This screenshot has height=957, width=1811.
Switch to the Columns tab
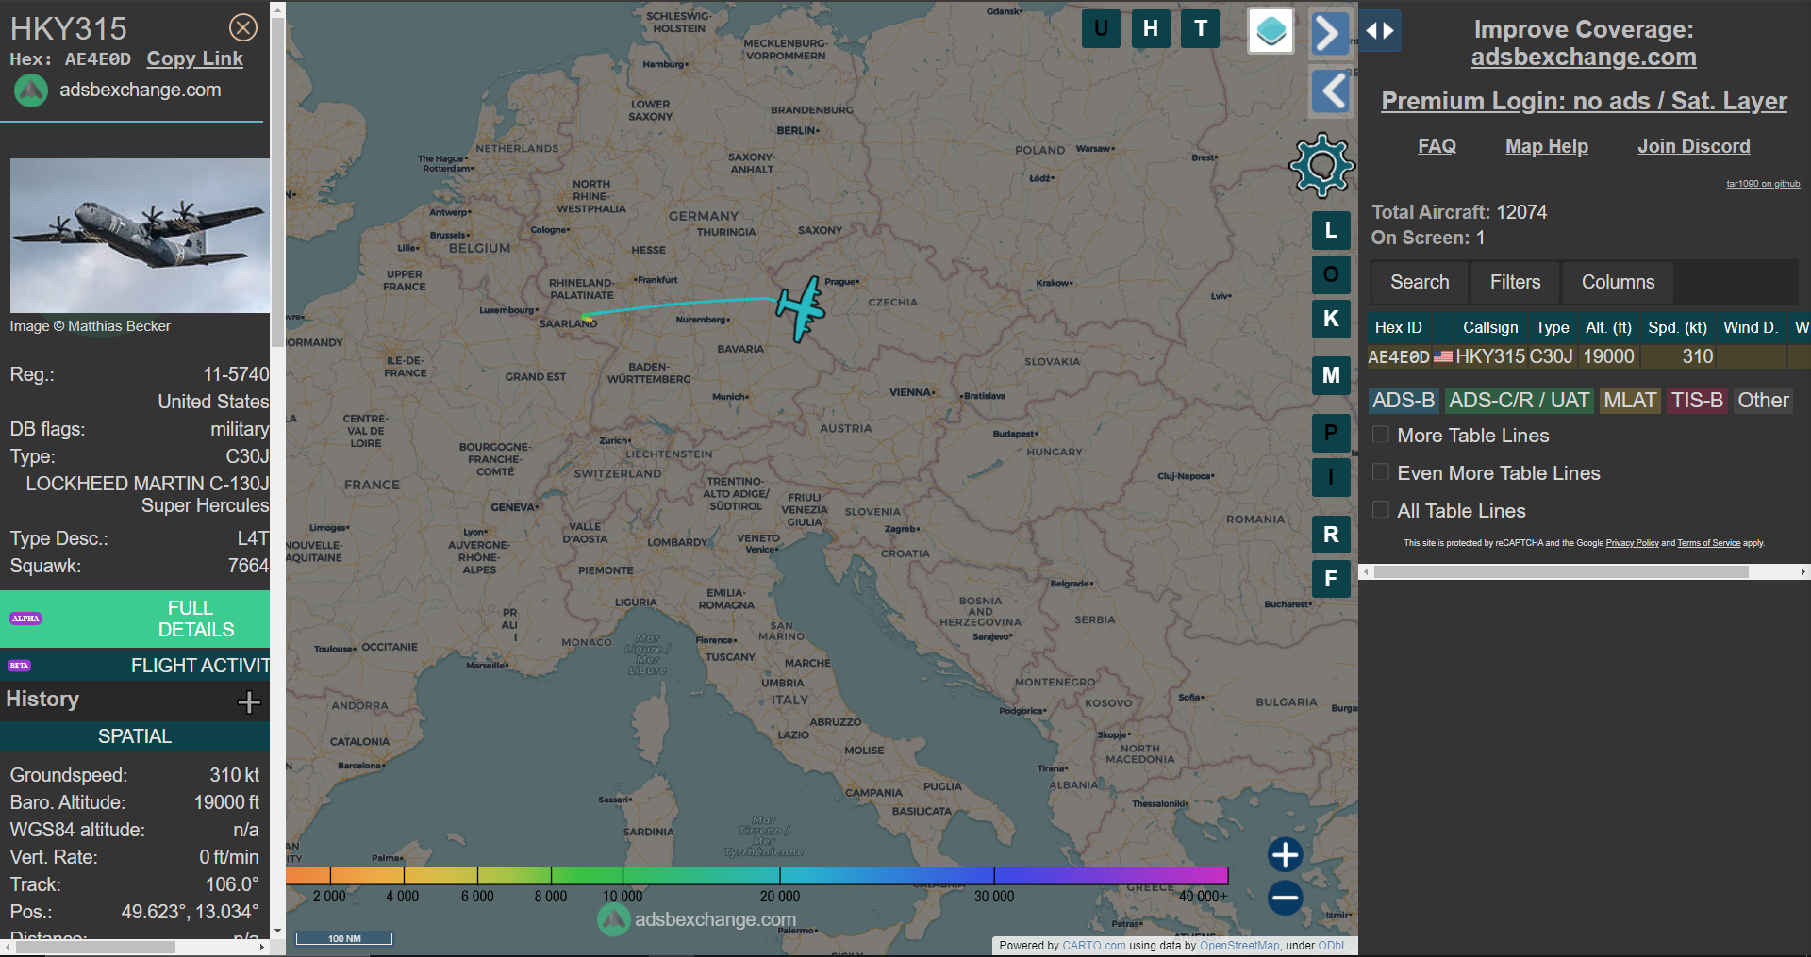[1618, 282]
